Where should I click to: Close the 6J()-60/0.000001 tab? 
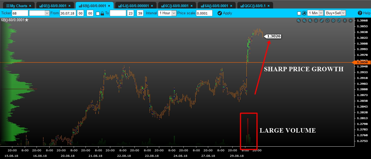click(x=152, y=6)
